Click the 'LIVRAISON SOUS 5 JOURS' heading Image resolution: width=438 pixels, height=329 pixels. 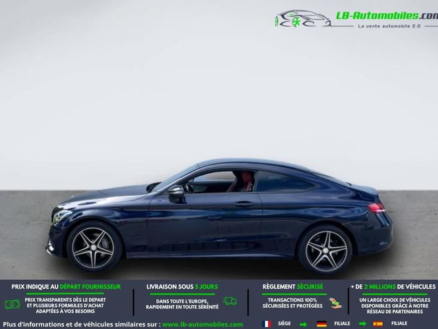[182, 287]
